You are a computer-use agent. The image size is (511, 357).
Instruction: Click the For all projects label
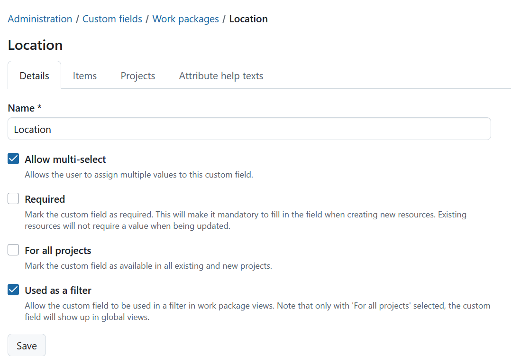pyautogui.click(x=58, y=250)
